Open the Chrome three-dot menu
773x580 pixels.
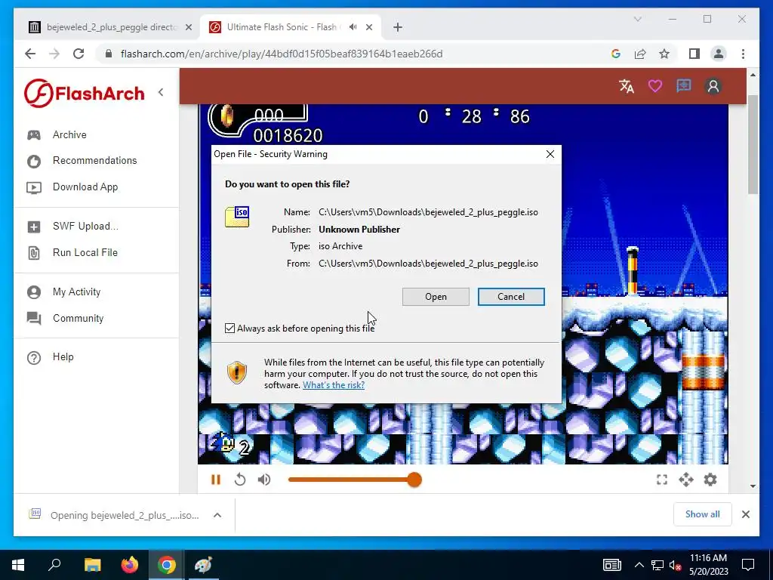click(x=743, y=54)
